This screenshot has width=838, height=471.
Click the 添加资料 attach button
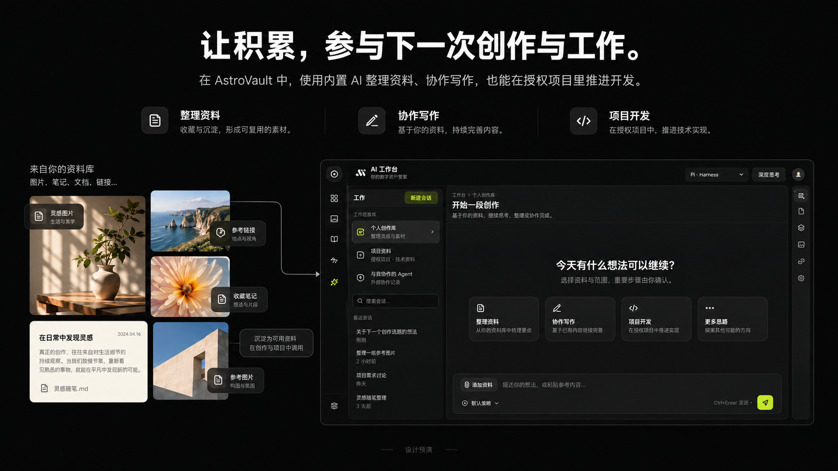[x=478, y=385]
